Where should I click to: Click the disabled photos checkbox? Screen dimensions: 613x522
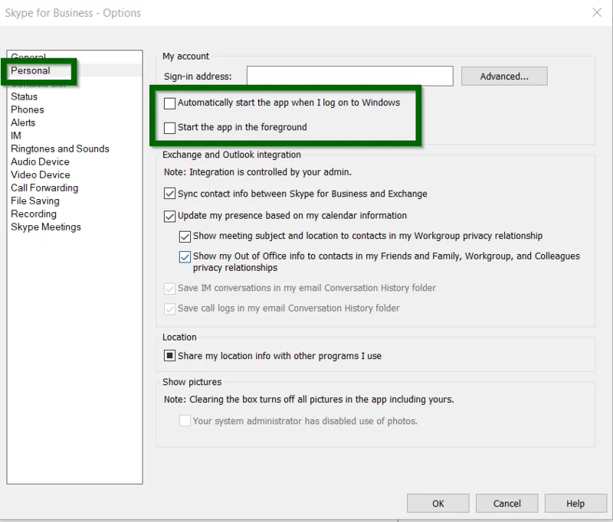click(185, 421)
